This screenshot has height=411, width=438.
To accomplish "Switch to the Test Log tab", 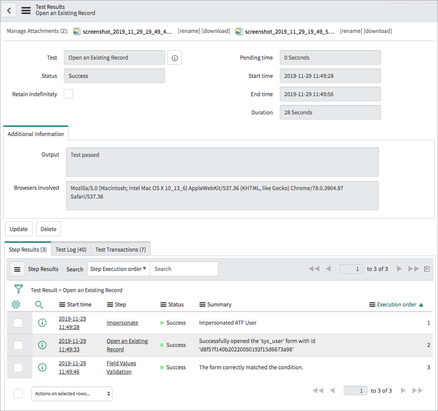I will pos(71,249).
